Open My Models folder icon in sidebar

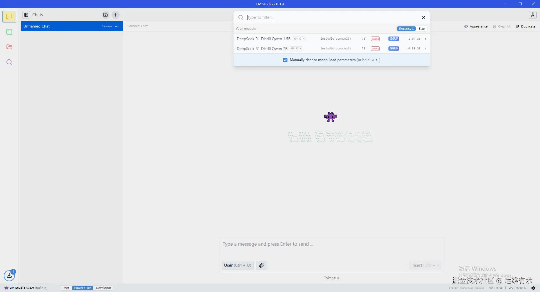(9, 47)
